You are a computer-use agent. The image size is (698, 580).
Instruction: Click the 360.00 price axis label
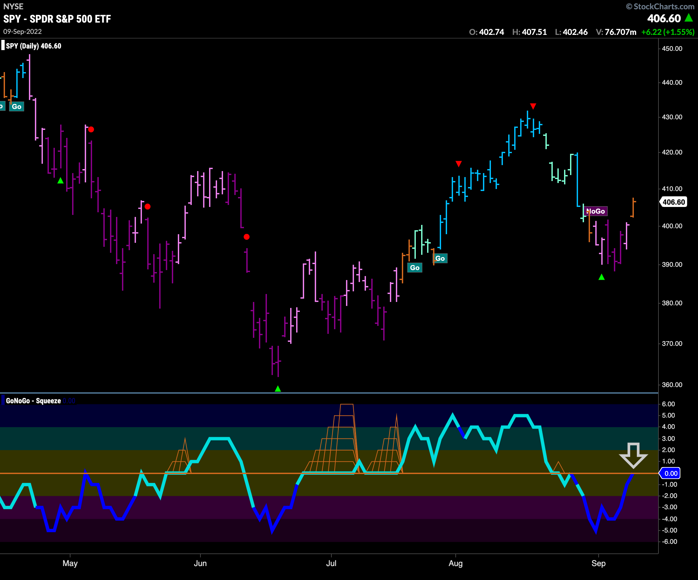672,385
